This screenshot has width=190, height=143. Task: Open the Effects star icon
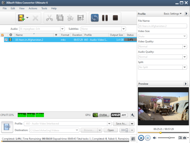coord(70,18)
